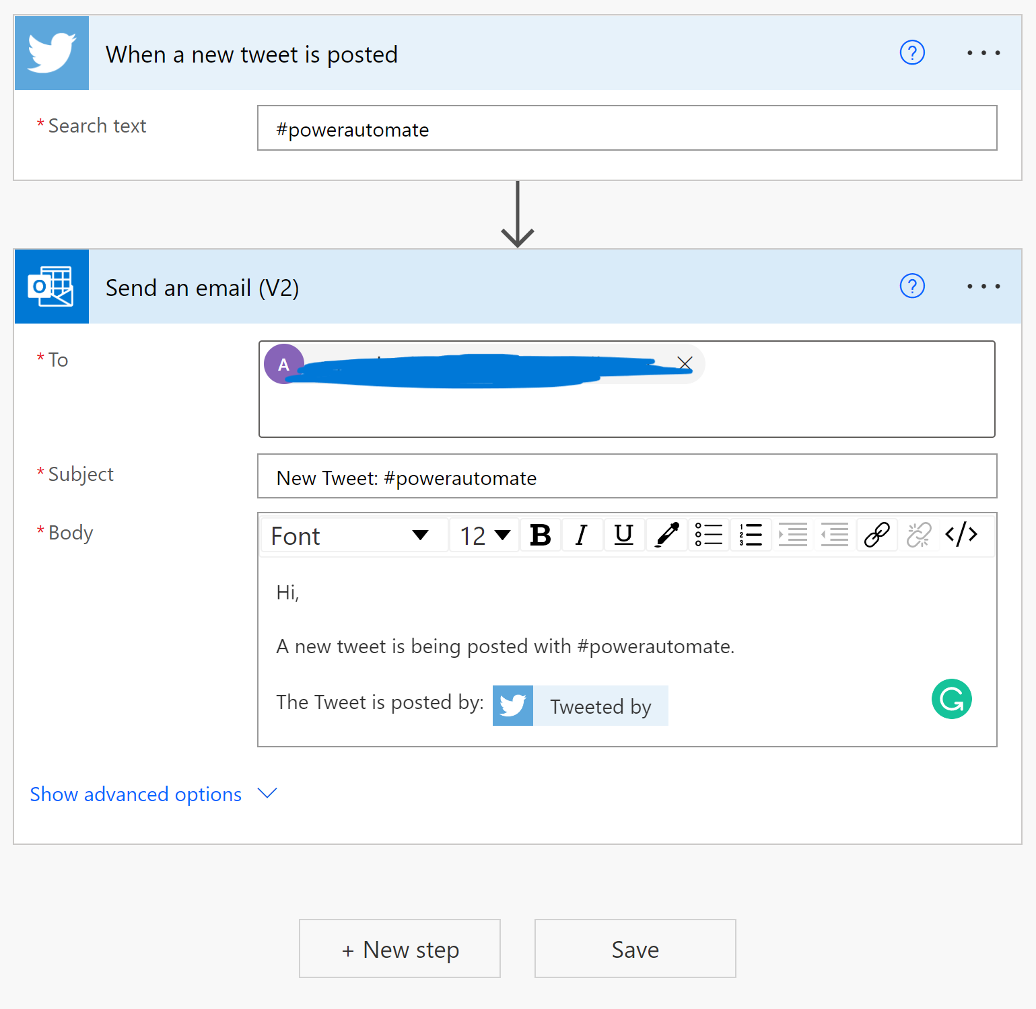Screen dimensions: 1036x1009
Task: Switch body editor to code view
Action: click(961, 535)
